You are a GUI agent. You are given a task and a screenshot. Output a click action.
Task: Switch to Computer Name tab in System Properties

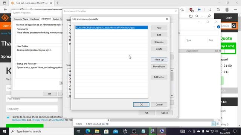(x=21, y=19)
